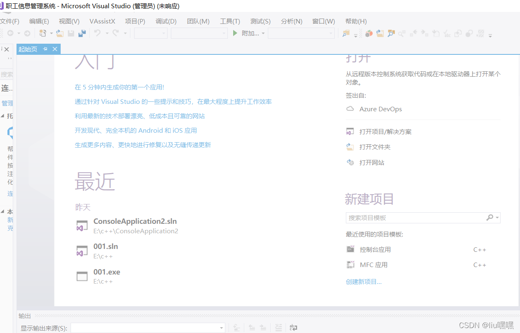Click the VAssistX Open Corresponding File icon
520x333 pixels.
point(458,34)
